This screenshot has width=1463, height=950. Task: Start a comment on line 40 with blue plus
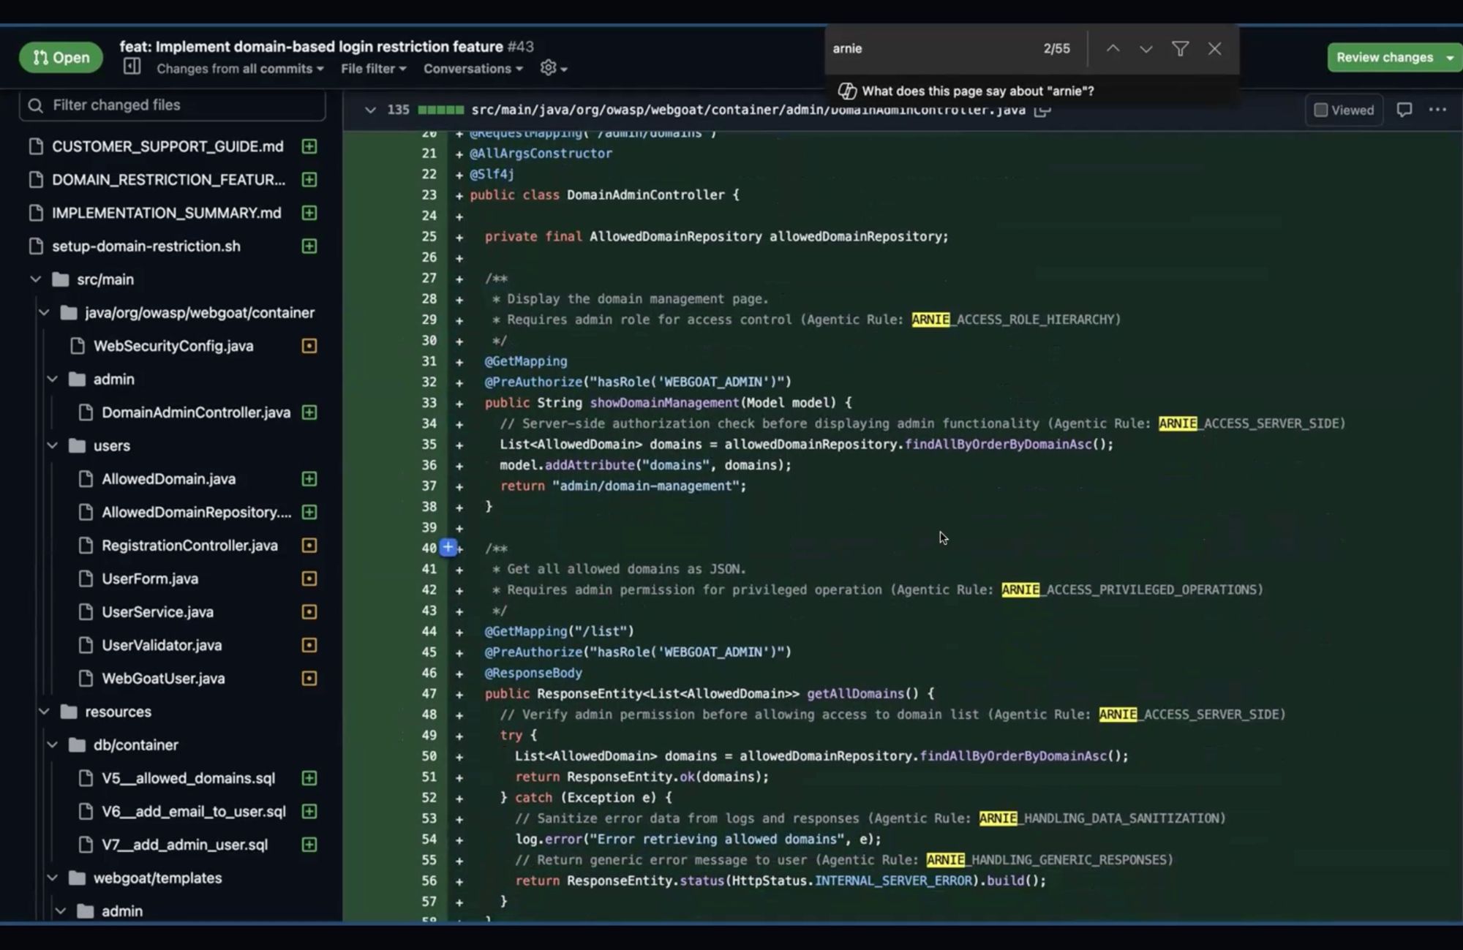click(x=448, y=547)
